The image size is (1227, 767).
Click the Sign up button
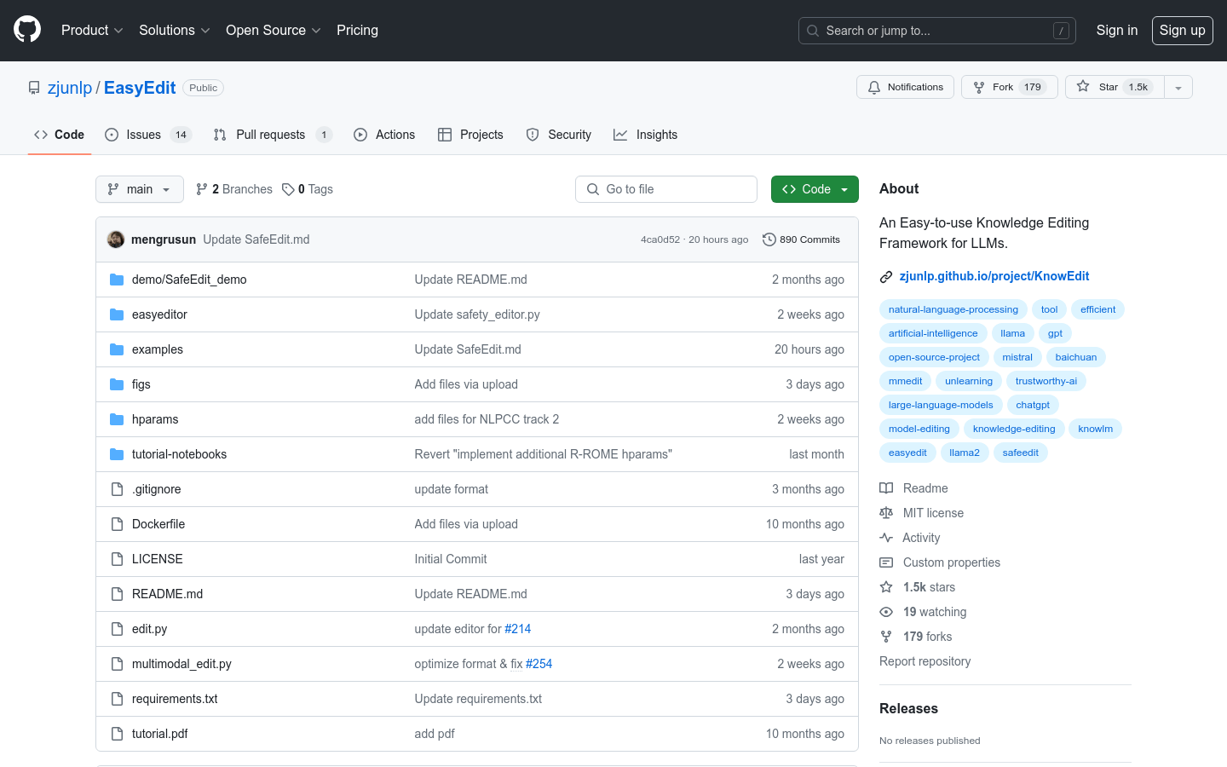(1182, 30)
